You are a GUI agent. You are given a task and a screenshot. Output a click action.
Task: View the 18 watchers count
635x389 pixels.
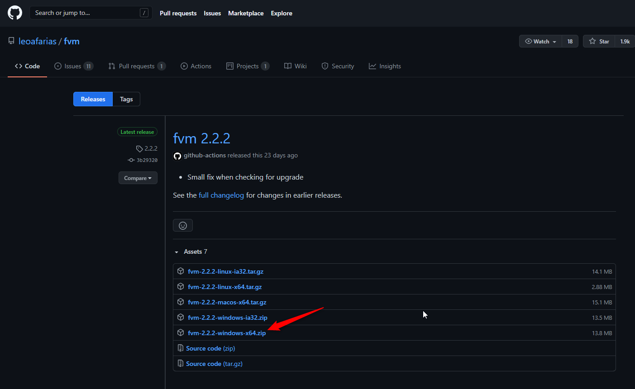(570, 41)
